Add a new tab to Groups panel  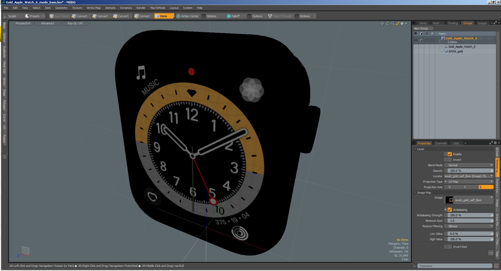coord(492,23)
